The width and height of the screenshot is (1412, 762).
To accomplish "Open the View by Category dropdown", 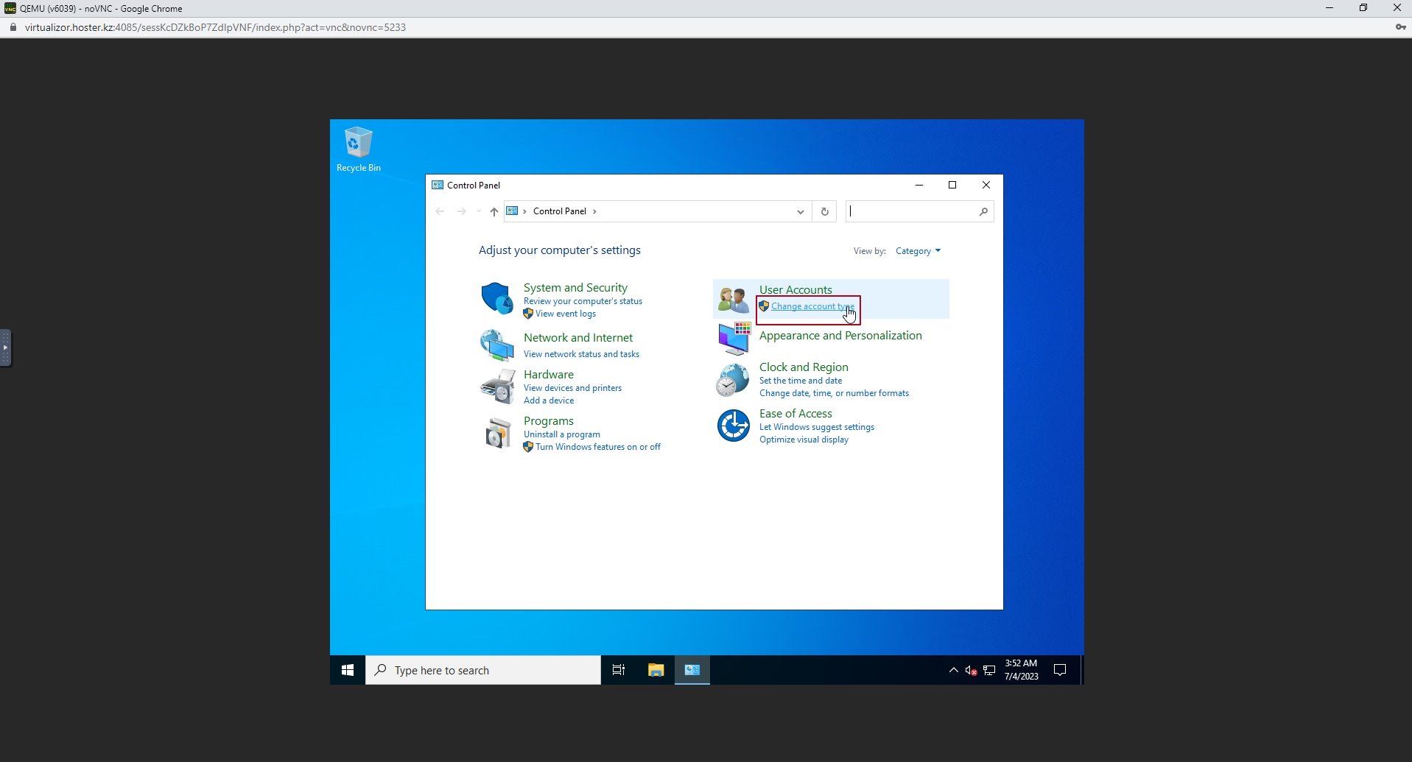I will coord(918,251).
